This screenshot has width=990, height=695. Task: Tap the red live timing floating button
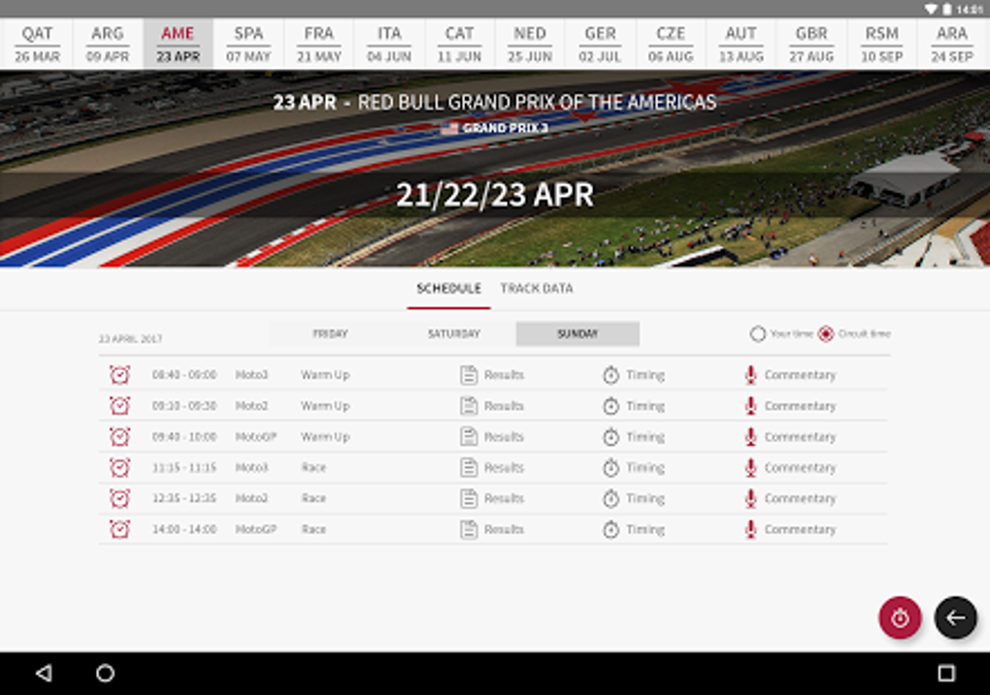(x=900, y=617)
